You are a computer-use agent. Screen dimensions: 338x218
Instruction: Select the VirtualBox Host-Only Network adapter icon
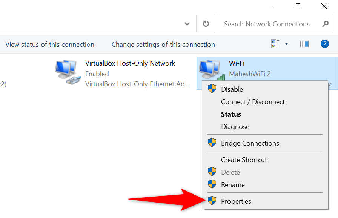pos(68,73)
